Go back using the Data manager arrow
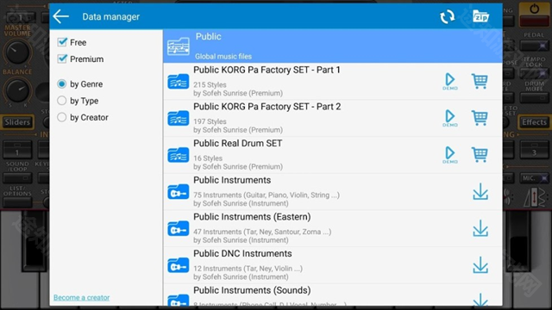This screenshot has width=552, height=310. (x=61, y=16)
